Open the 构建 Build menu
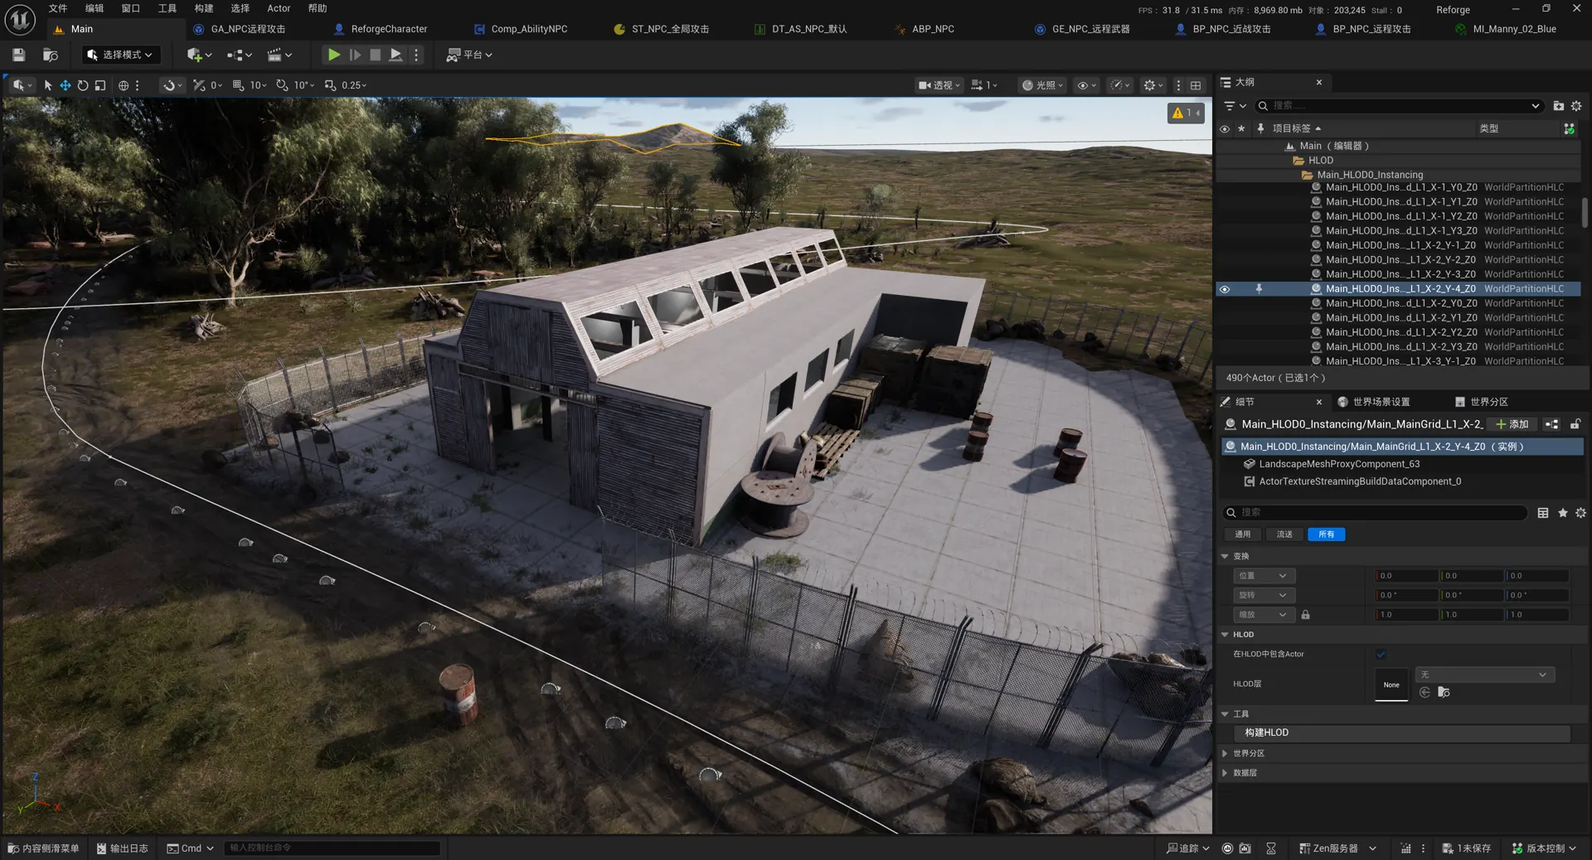This screenshot has width=1592, height=860. (x=204, y=8)
